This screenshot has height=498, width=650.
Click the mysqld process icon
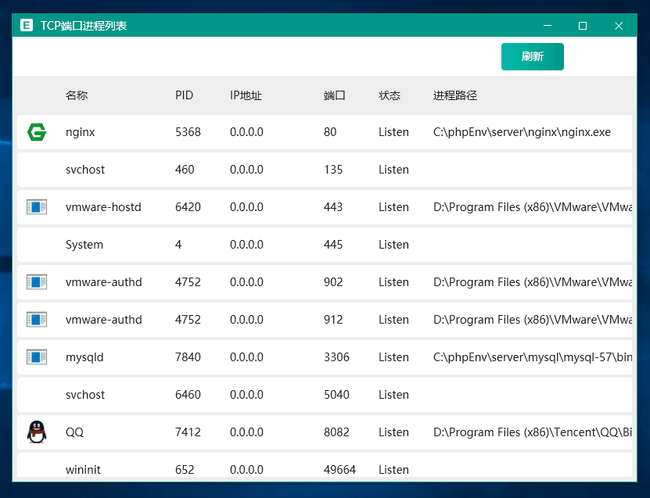(x=36, y=356)
